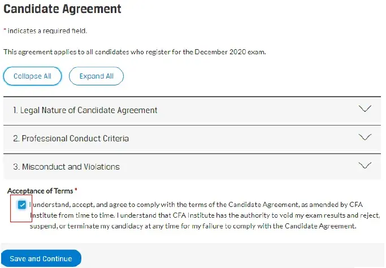Click the line 'Institute from time to time'
This screenshot has width=386, height=268.
click(x=205, y=215)
